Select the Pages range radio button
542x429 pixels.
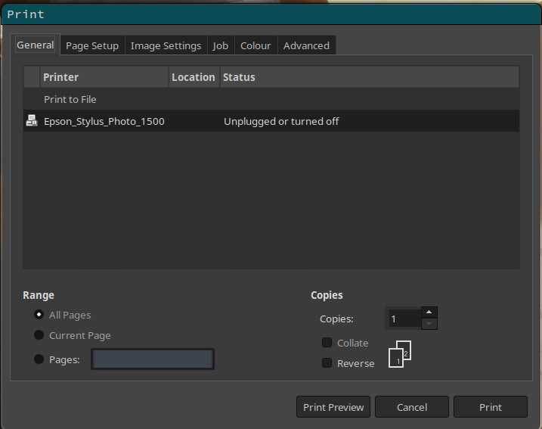(x=39, y=359)
